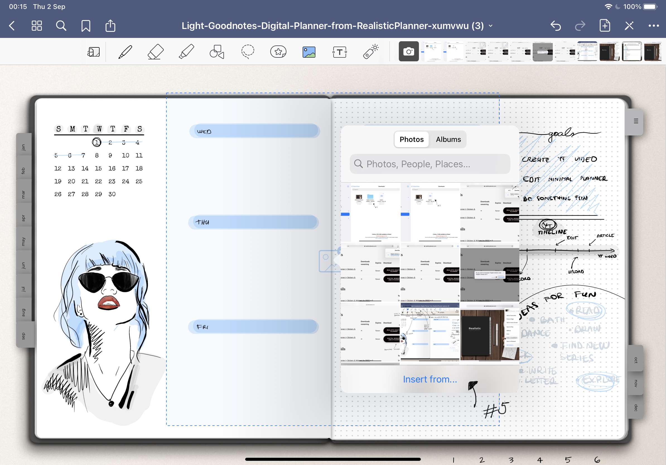Open the three-dot more options menu
The image size is (666, 465).
pos(653,26)
